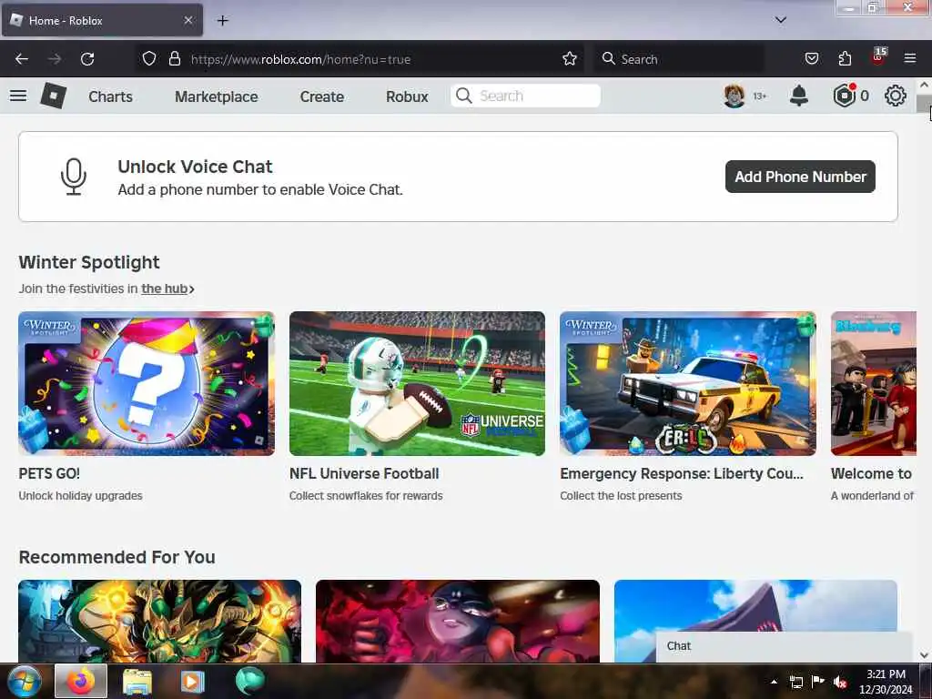Screen dimensions: 932x699
Task: Click the page scrollbar up arrow
Action: click(x=925, y=85)
